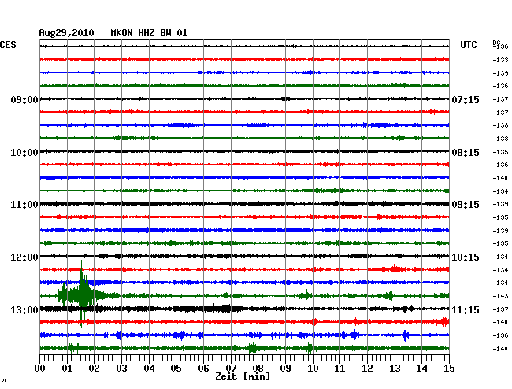Screen dimensions: 512x389
Task: Select the 06 minute axis tick label
Action: click(203, 369)
